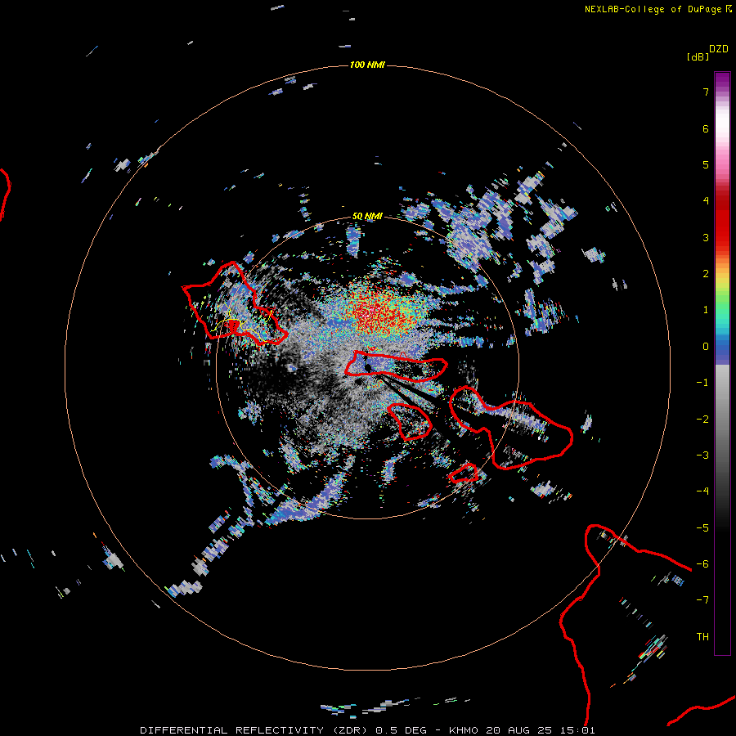Click the 5 dB tick label
The image size is (736, 736).
(x=706, y=164)
